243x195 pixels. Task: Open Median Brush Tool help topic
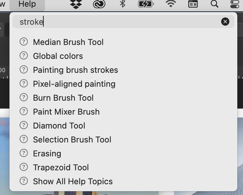coord(68,42)
